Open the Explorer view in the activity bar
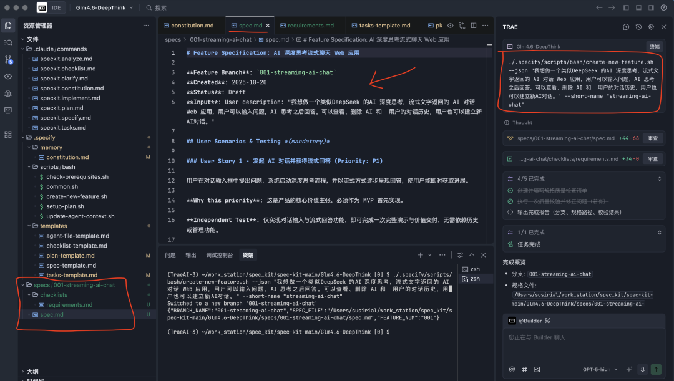 pyautogui.click(x=8, y=26)
